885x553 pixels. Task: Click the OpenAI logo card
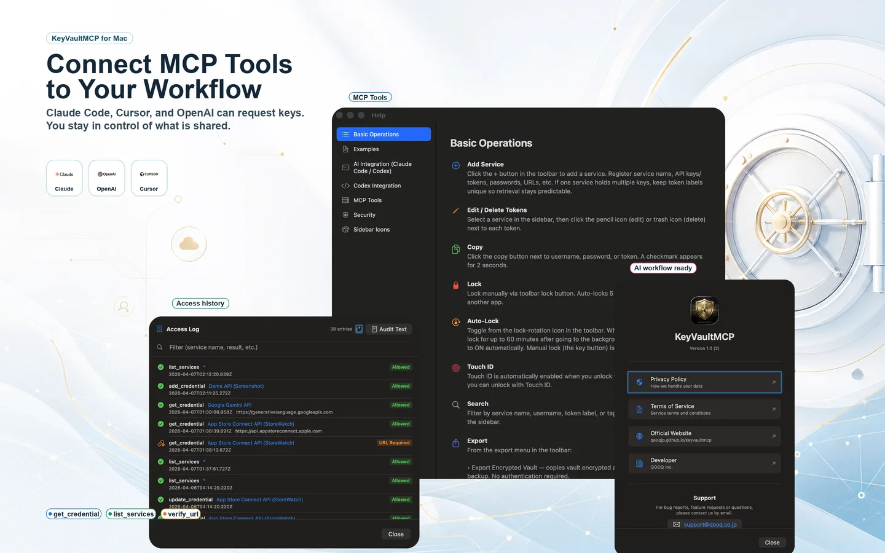click(x=106, y=178)
